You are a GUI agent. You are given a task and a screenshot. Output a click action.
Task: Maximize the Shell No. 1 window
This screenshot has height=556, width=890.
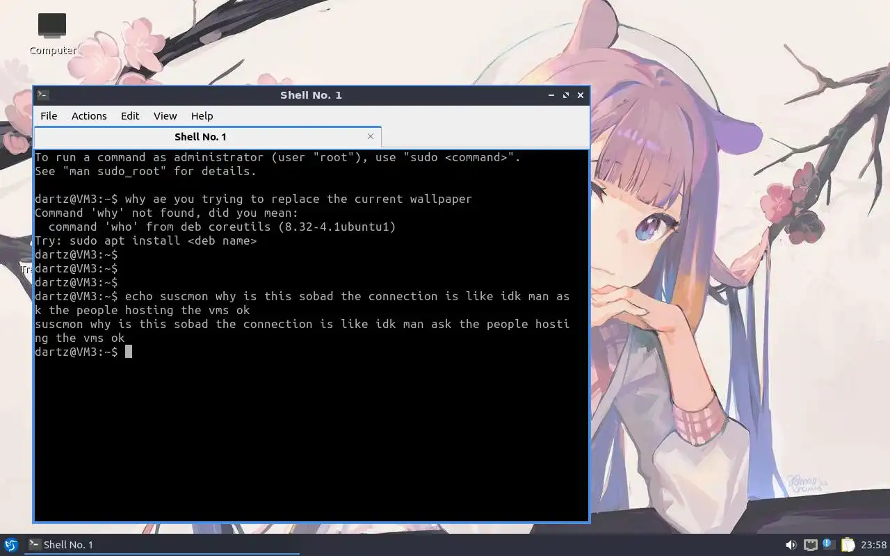[566, 95]
